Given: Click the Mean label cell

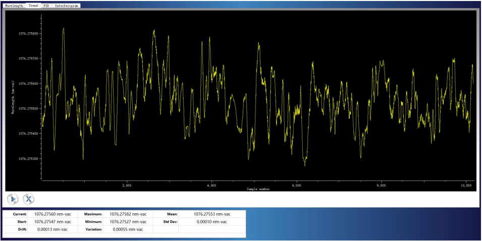Looking at the screenshot, I should click(x=166, y=214).
